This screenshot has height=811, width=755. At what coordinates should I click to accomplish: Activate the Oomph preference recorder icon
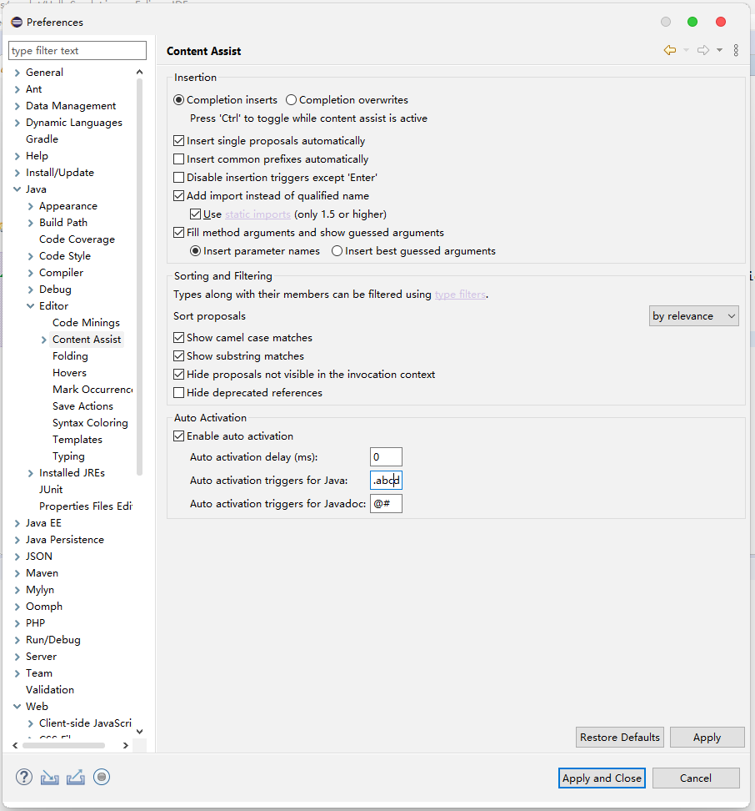click(101, 777)
